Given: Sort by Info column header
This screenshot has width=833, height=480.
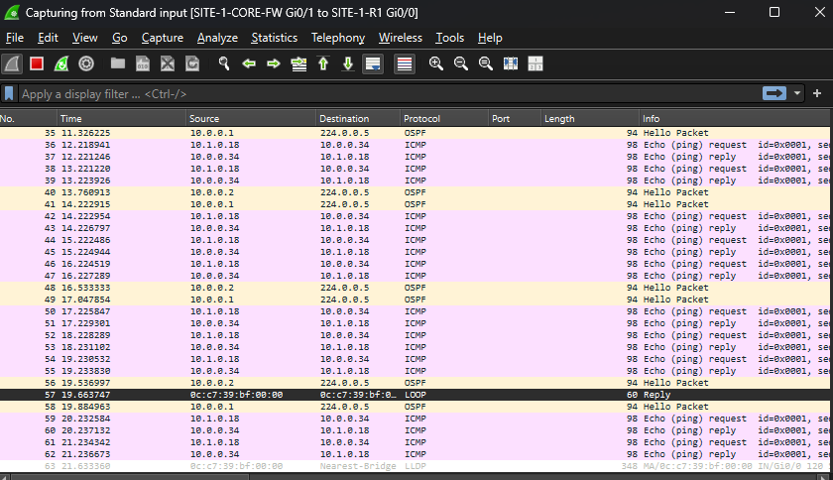Looking at the screenshot, I should (734, 119).
